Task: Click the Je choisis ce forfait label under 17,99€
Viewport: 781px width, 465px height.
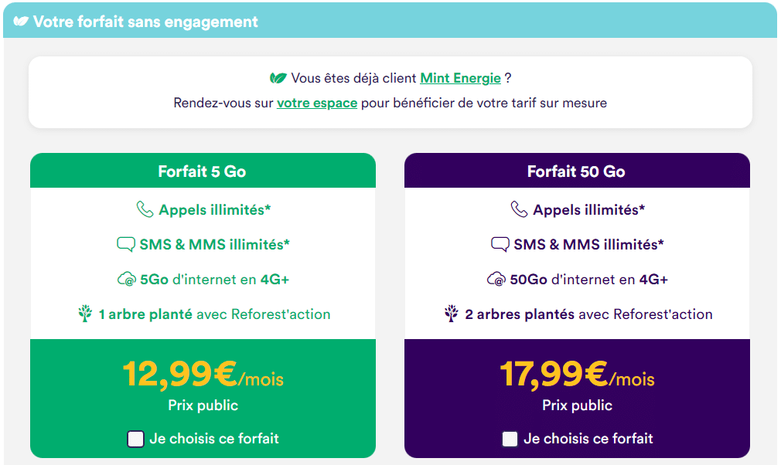Action: (x=588, y=439)
